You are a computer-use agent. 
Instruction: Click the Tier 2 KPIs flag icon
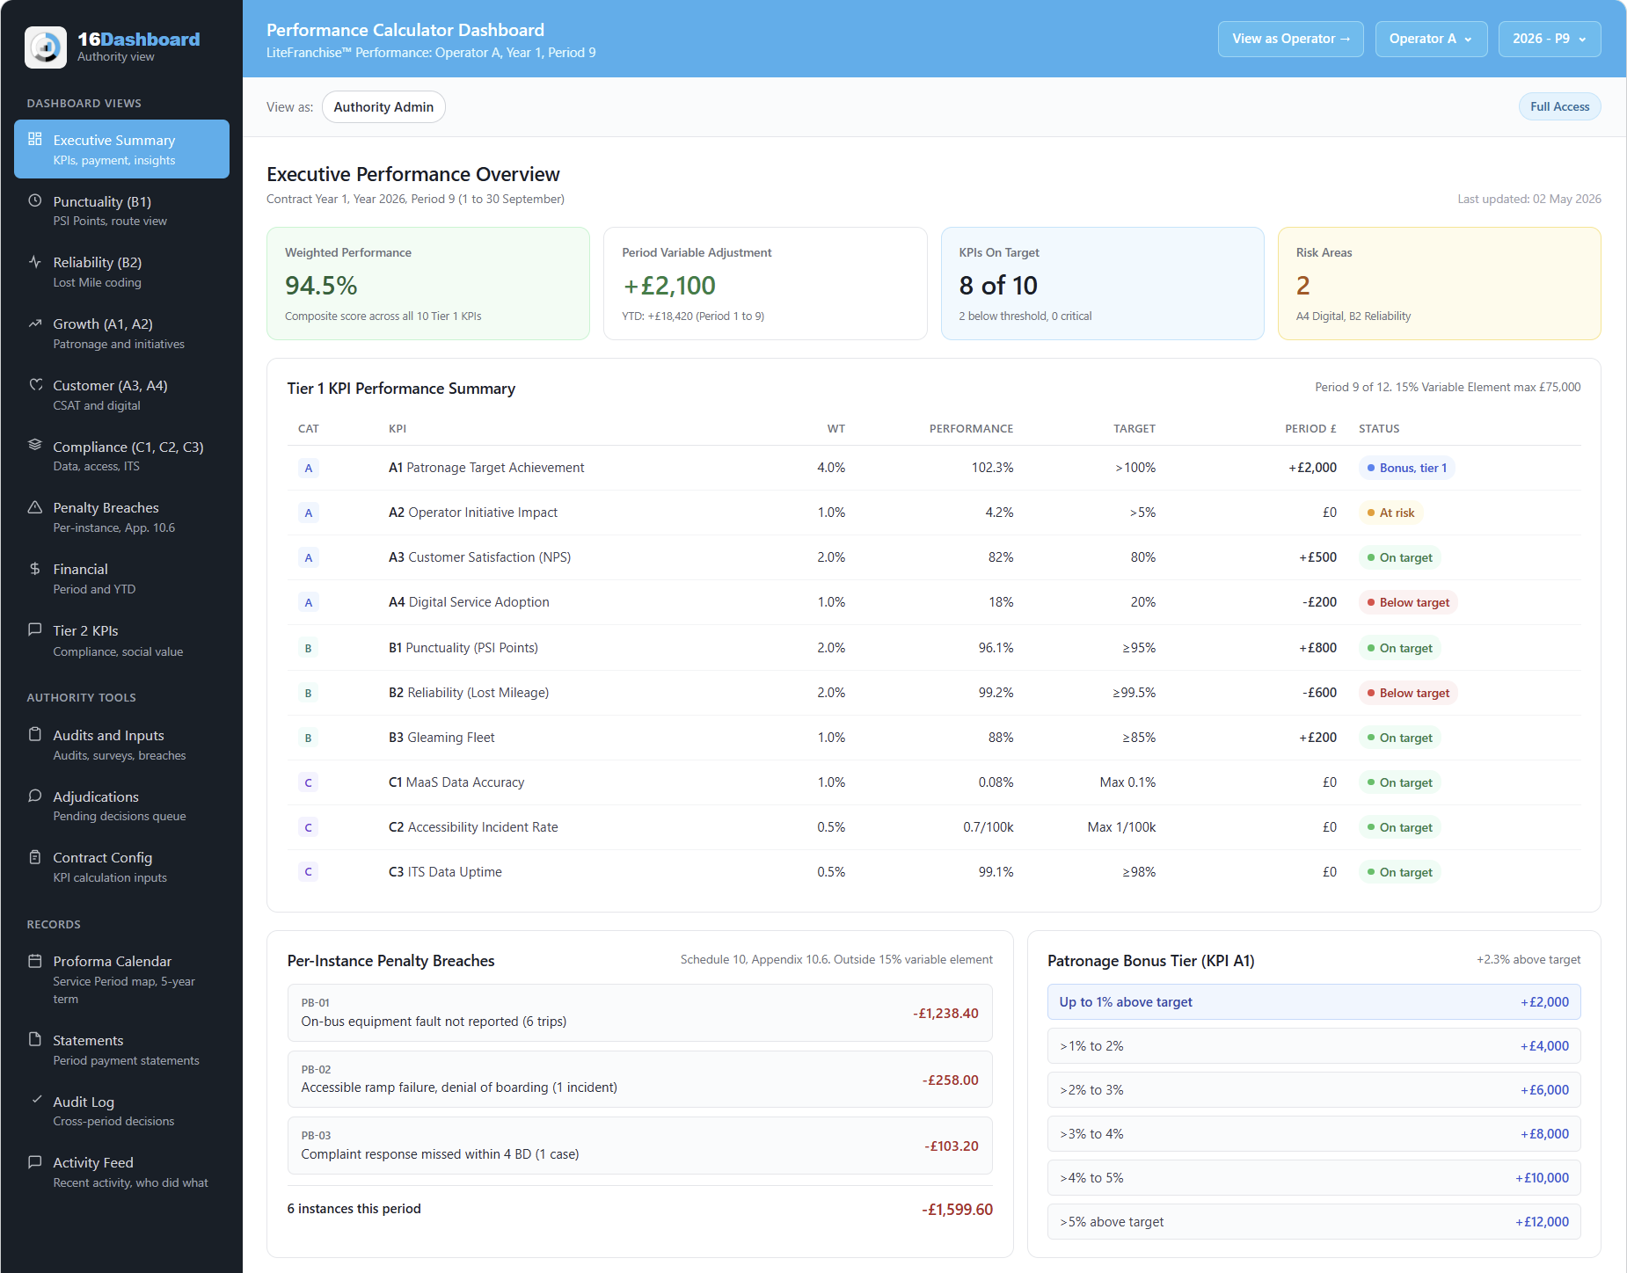click(35, 629)
